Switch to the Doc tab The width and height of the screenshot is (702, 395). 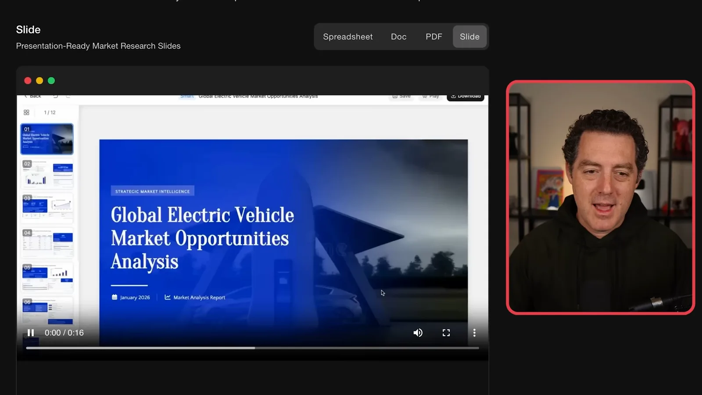[x=399, y=37]
